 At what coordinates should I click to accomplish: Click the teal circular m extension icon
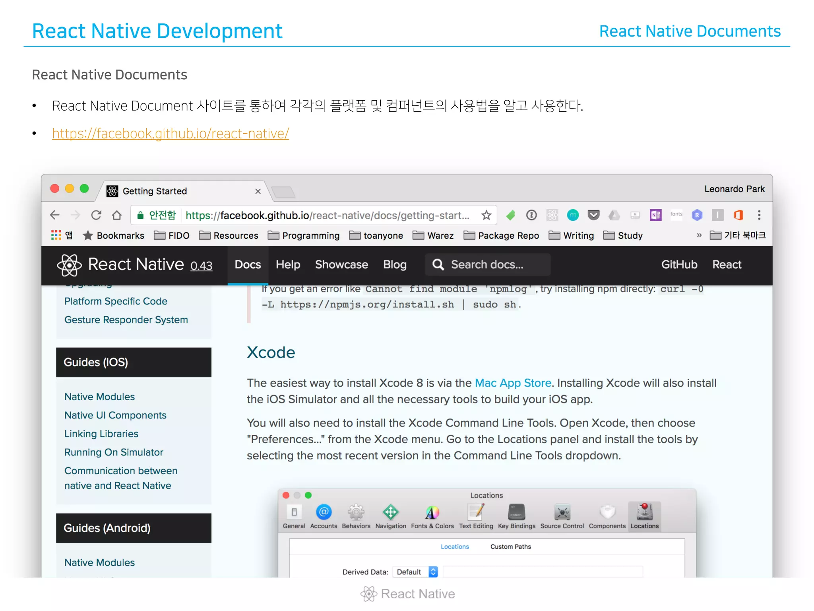(573, 215)
